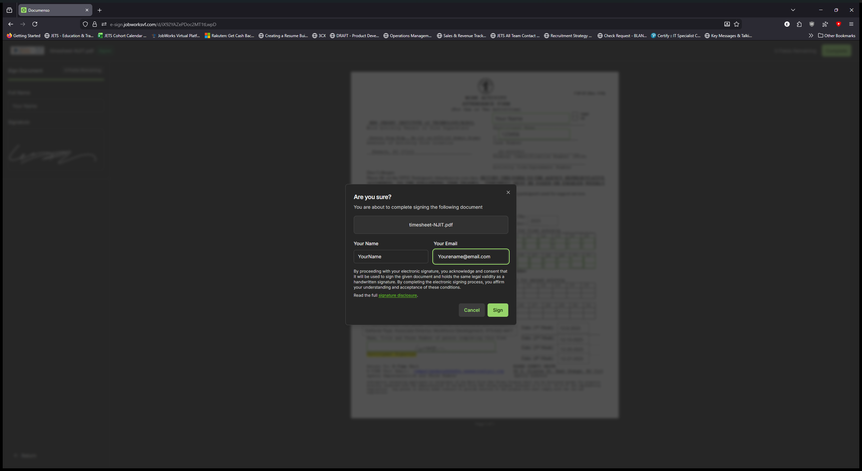View site security via the padlock icon
The height and width of the screenshot is (471, 862).
[95, 24]
